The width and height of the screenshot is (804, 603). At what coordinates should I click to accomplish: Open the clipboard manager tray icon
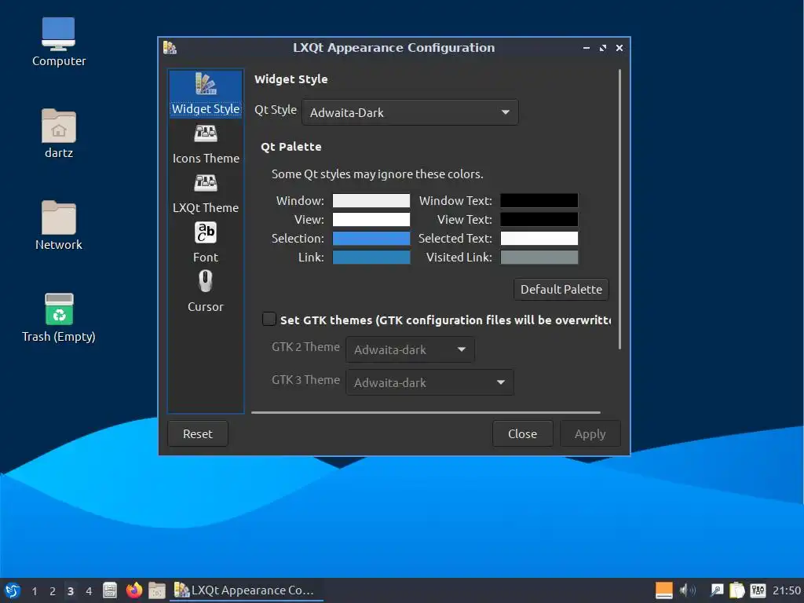736,590
